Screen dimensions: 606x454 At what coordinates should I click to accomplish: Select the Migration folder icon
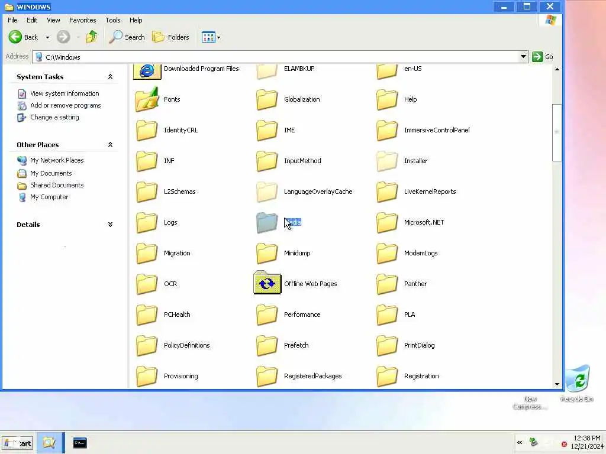147,253
